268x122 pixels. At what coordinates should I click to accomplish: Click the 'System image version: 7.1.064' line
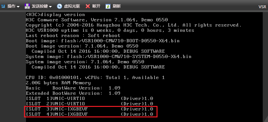click(x=85, y=62)
